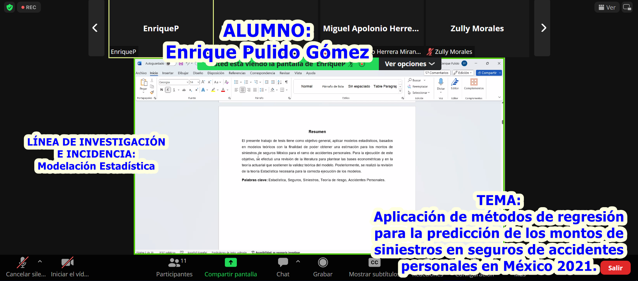The height and width of the screenshot is (281, 638).
Task: Expand audio options arrow beside microphone
Action: (40, 261)
